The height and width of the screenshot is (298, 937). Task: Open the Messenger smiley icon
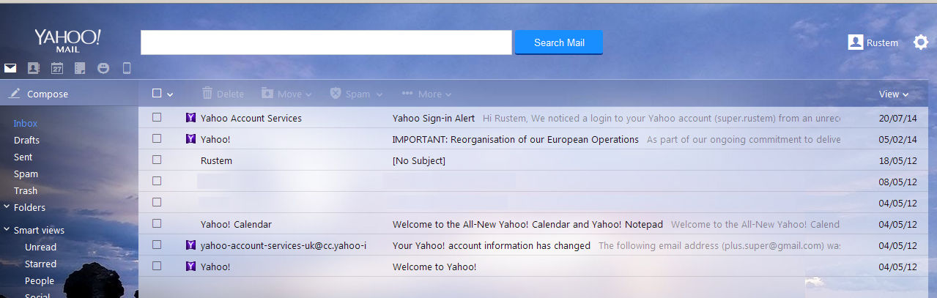click(103, 68)
